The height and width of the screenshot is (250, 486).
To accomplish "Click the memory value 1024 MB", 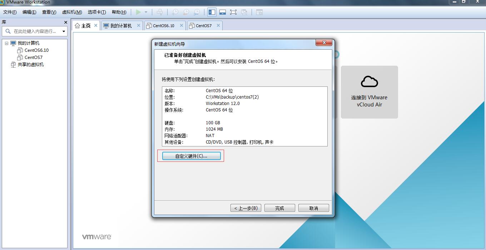I will pos(214,129).
